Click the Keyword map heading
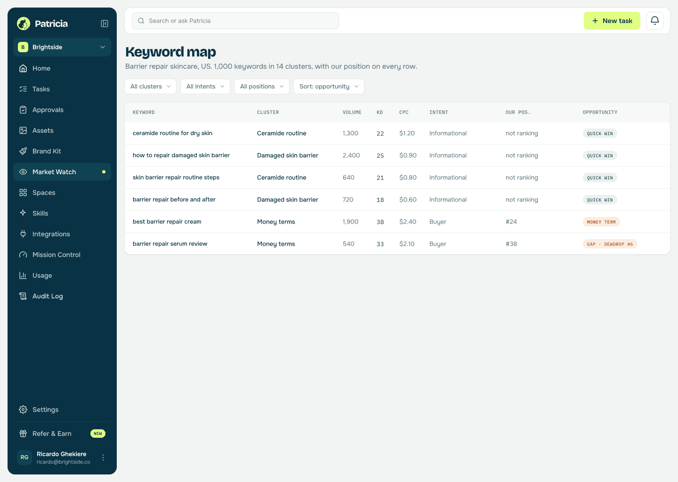678x482 pixels. click(170, 52)
